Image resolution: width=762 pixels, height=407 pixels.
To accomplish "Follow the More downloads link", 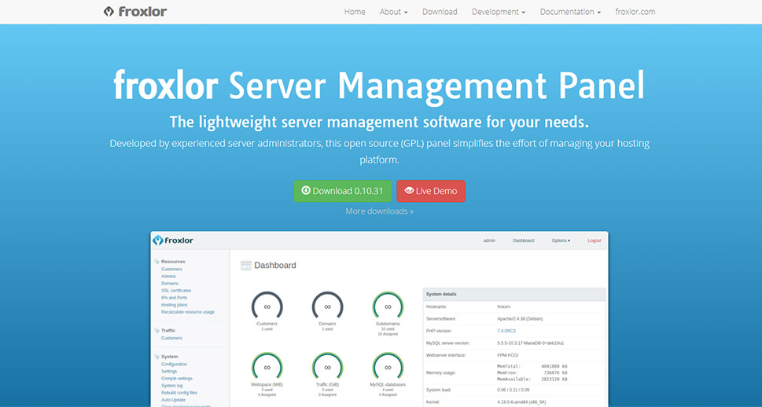I will (x=379, y=211).
